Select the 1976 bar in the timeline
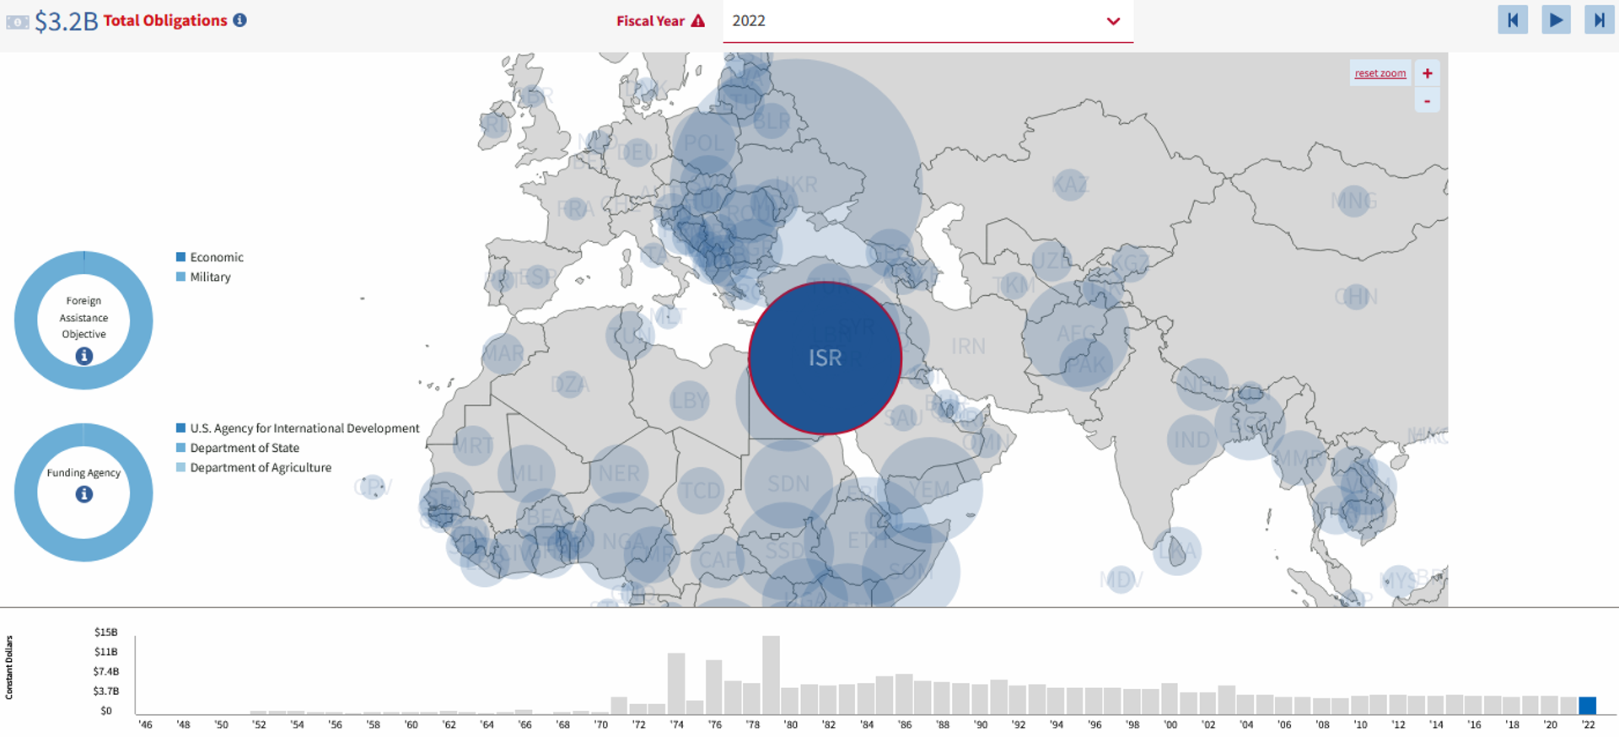This screenshot has width=1619, height=737. pos(714,687)
